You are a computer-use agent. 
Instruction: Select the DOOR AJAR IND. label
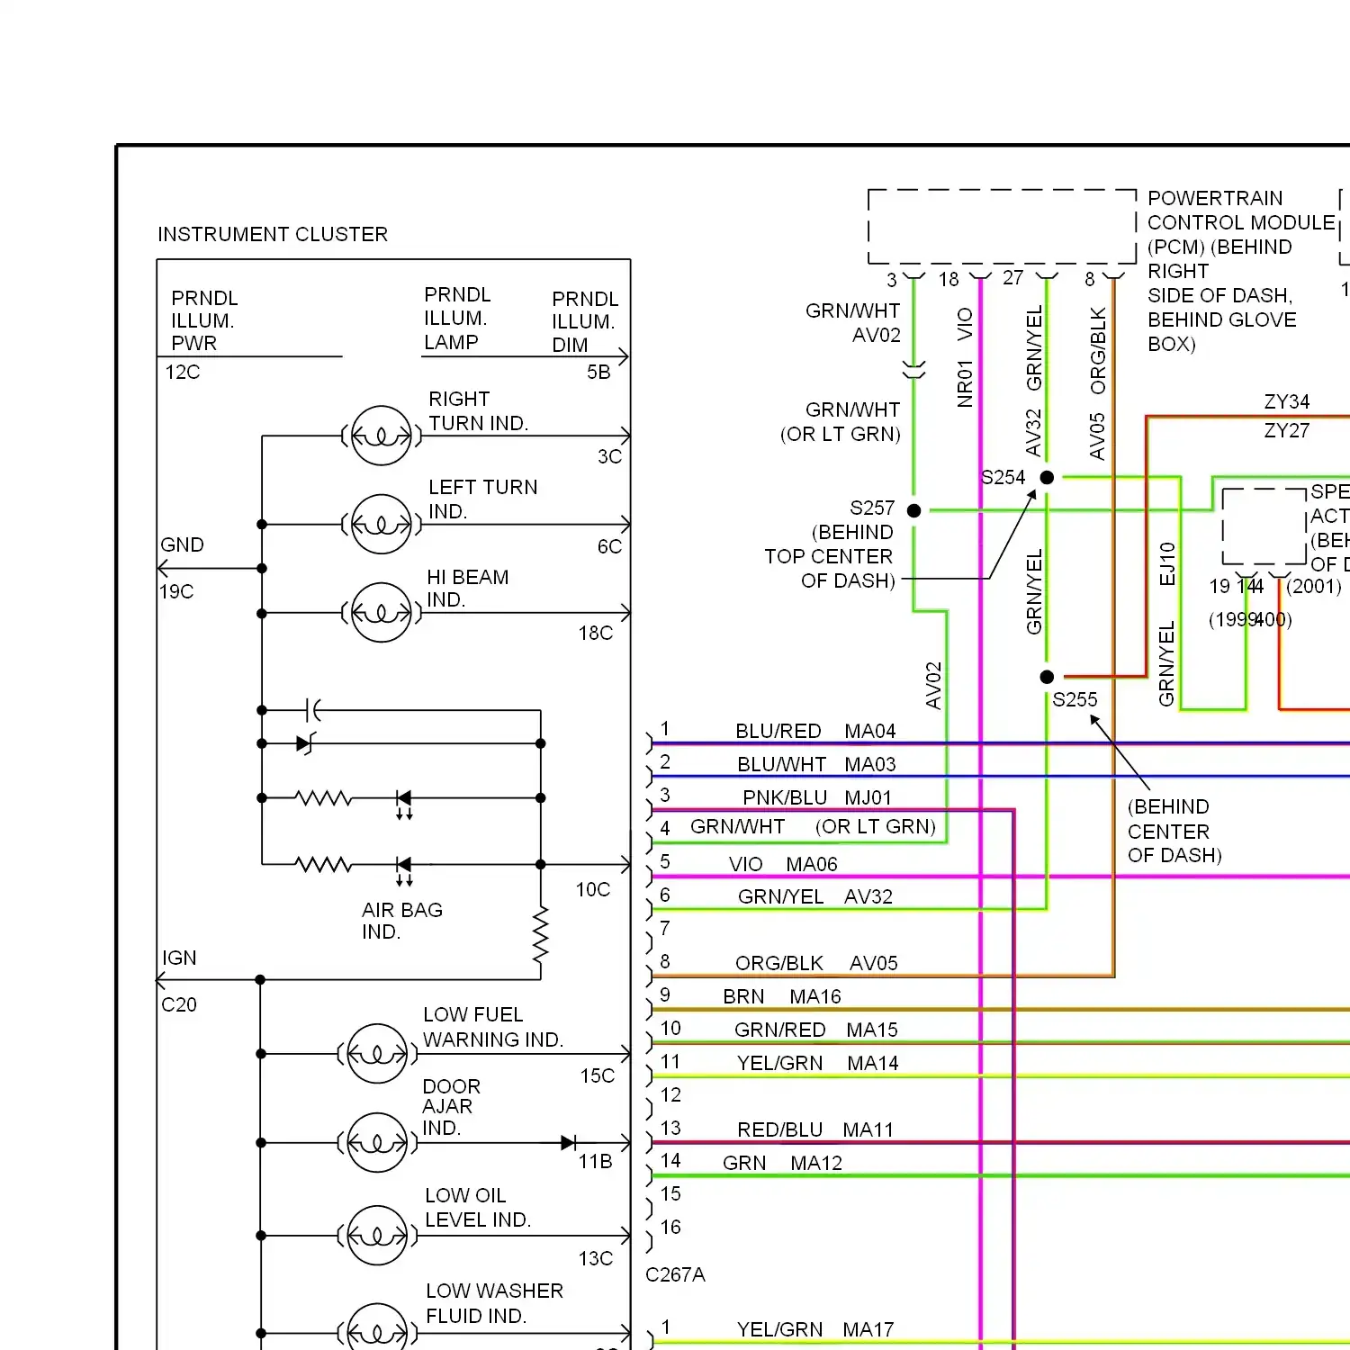click(x=452, y=1108)
